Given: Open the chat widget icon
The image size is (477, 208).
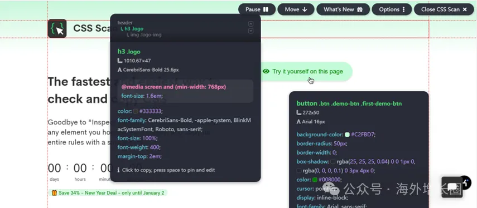Looking at the screenshot, I should tap(452, 187).
